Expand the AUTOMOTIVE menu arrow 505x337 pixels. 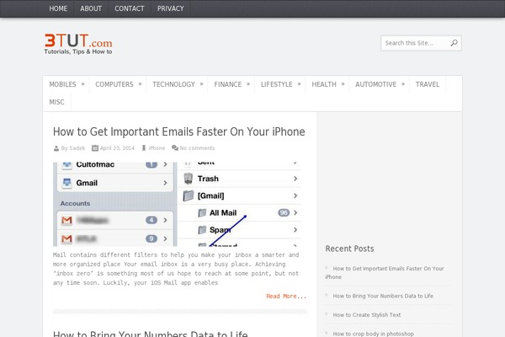(403, 84)
